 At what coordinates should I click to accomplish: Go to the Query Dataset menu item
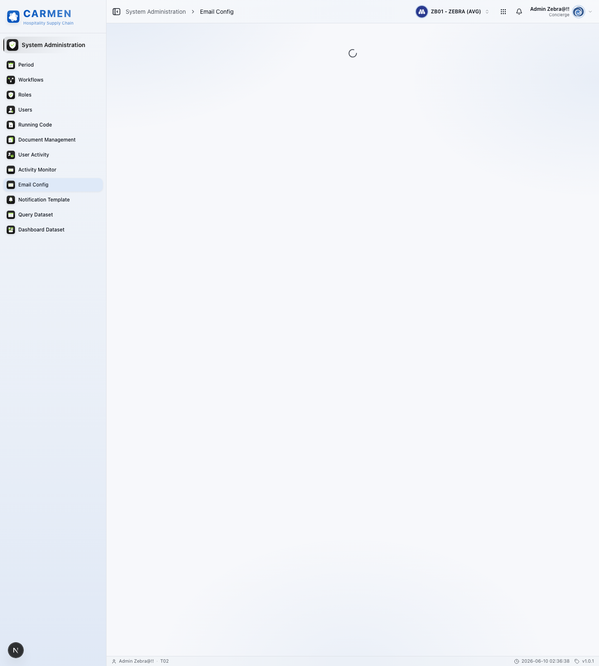(x=53, y=215)
